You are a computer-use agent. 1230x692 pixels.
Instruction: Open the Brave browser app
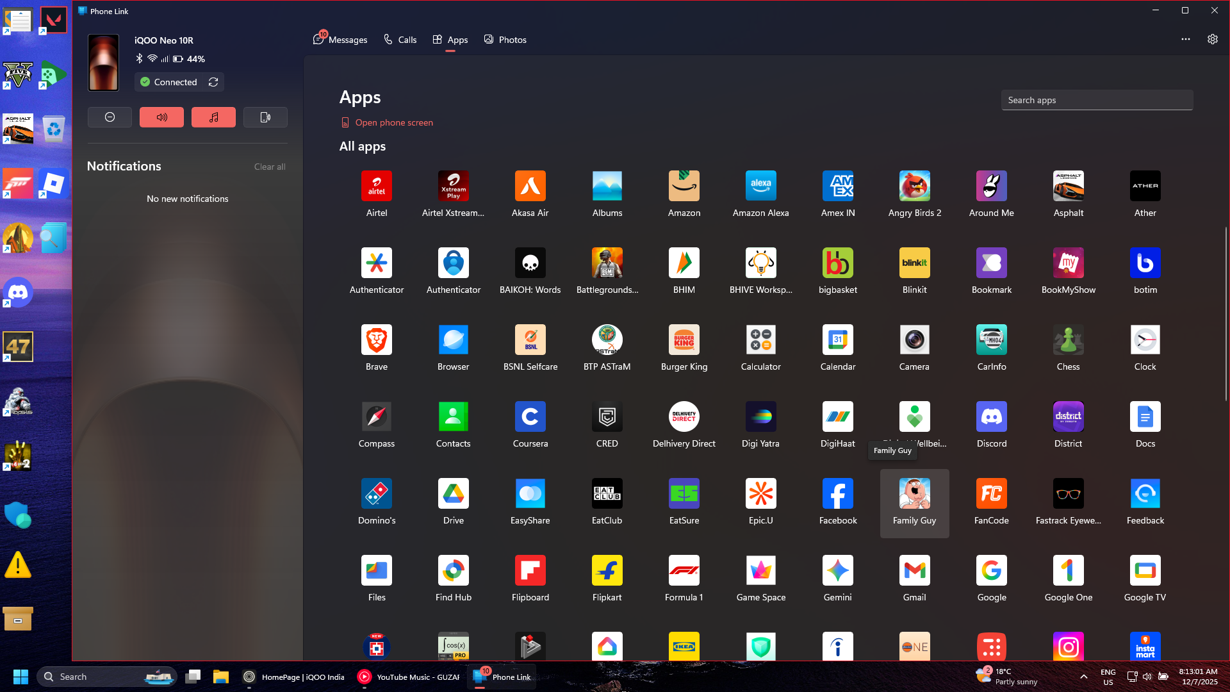[x=376, y=340]
